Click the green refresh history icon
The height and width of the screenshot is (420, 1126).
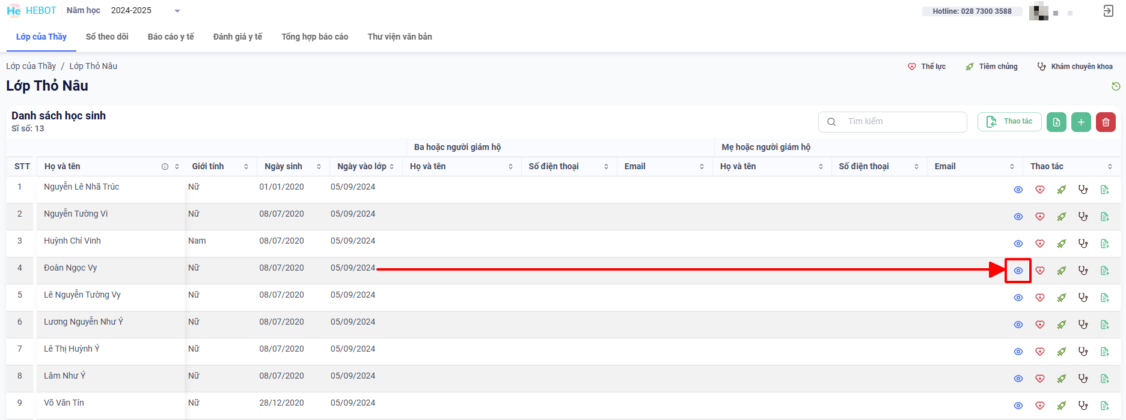pos(1116,86)
